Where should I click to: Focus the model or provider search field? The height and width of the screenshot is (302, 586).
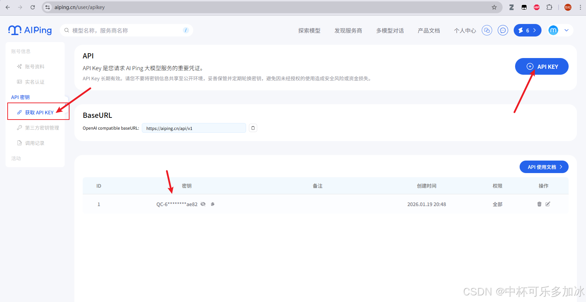[127, 31]
